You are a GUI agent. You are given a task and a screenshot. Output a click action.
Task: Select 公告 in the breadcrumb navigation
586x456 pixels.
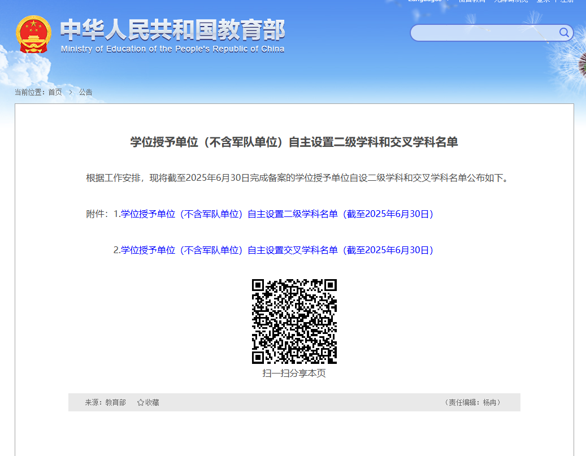tap(86, 92)
